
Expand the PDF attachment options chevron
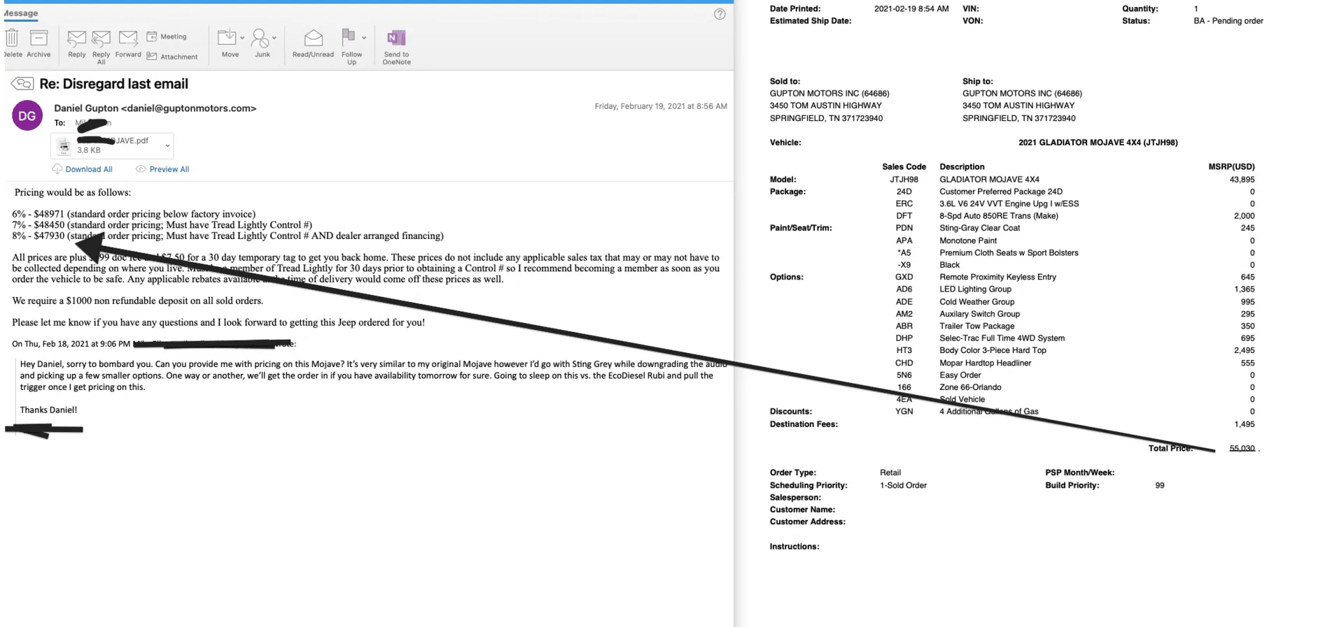pyautogui.click(x=167, y=145)
